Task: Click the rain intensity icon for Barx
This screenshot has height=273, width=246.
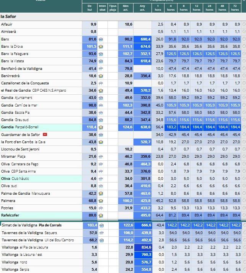Action: pos(101,39)
